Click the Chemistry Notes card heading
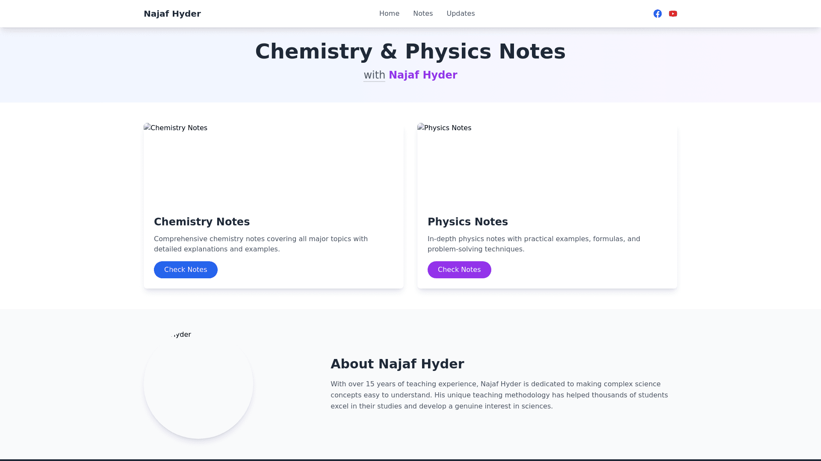The height and width of the screenshot is (461, 821). click(202, 222)
